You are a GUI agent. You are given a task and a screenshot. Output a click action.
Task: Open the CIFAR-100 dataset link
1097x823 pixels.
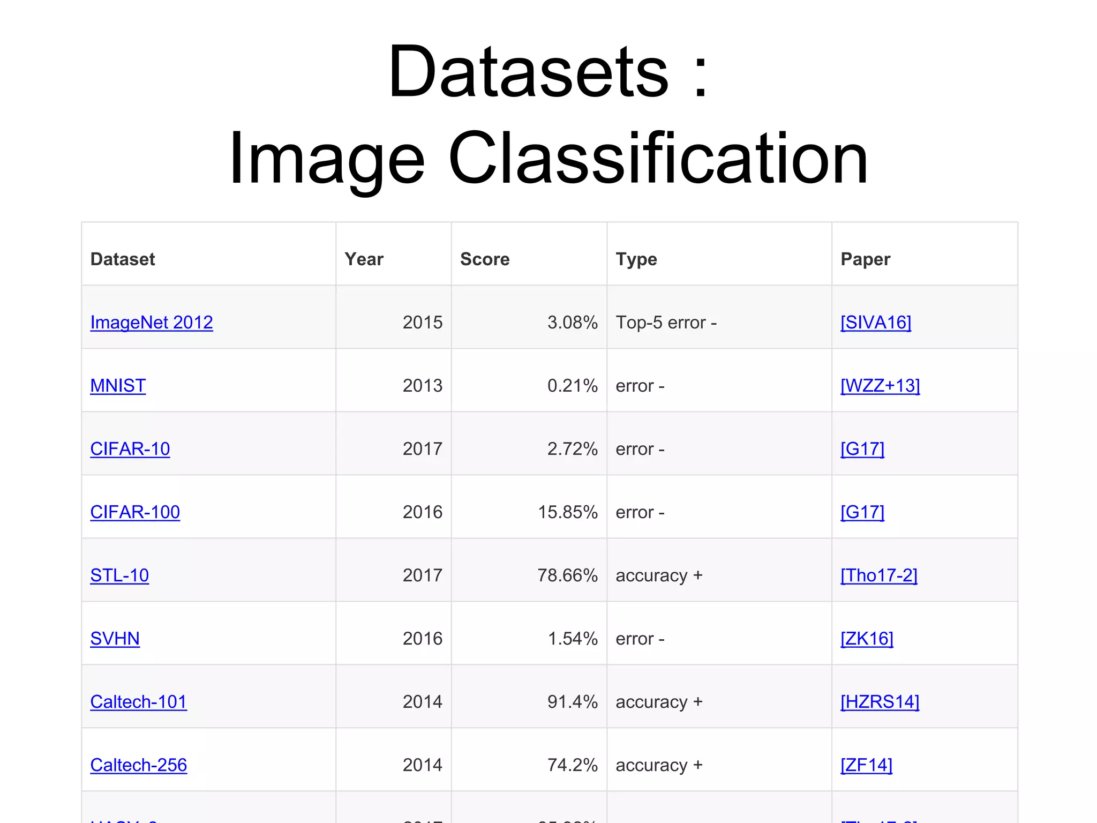pyautogui.click(x=135, y=512)
